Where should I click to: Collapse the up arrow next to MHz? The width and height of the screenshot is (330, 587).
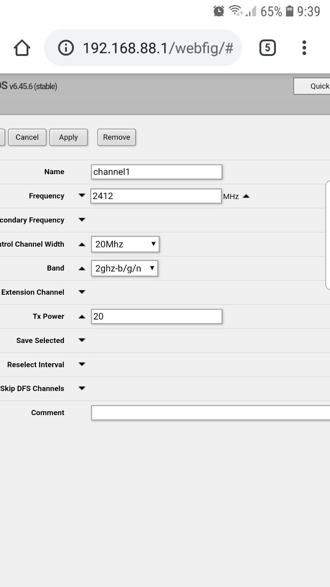(x=246, y=196)
